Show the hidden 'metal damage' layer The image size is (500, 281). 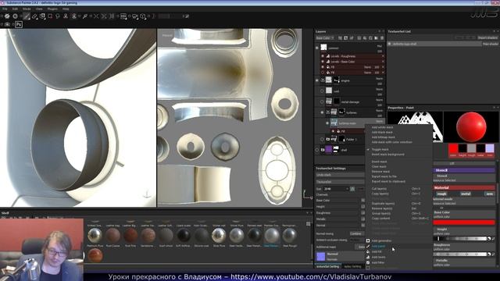[x=322, y=102]
